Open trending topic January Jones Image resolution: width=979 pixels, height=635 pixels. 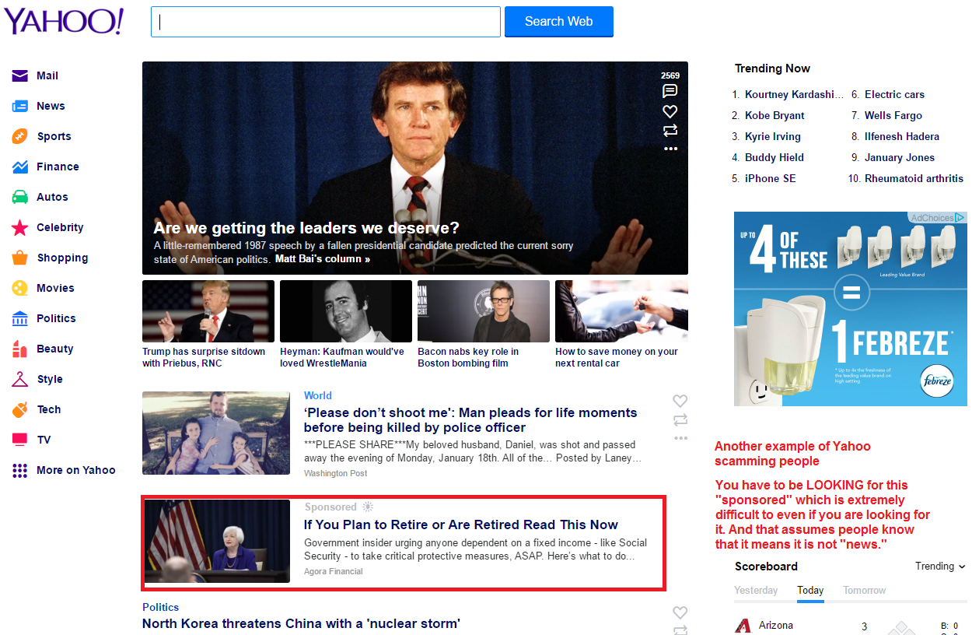[x=900, y=157]
